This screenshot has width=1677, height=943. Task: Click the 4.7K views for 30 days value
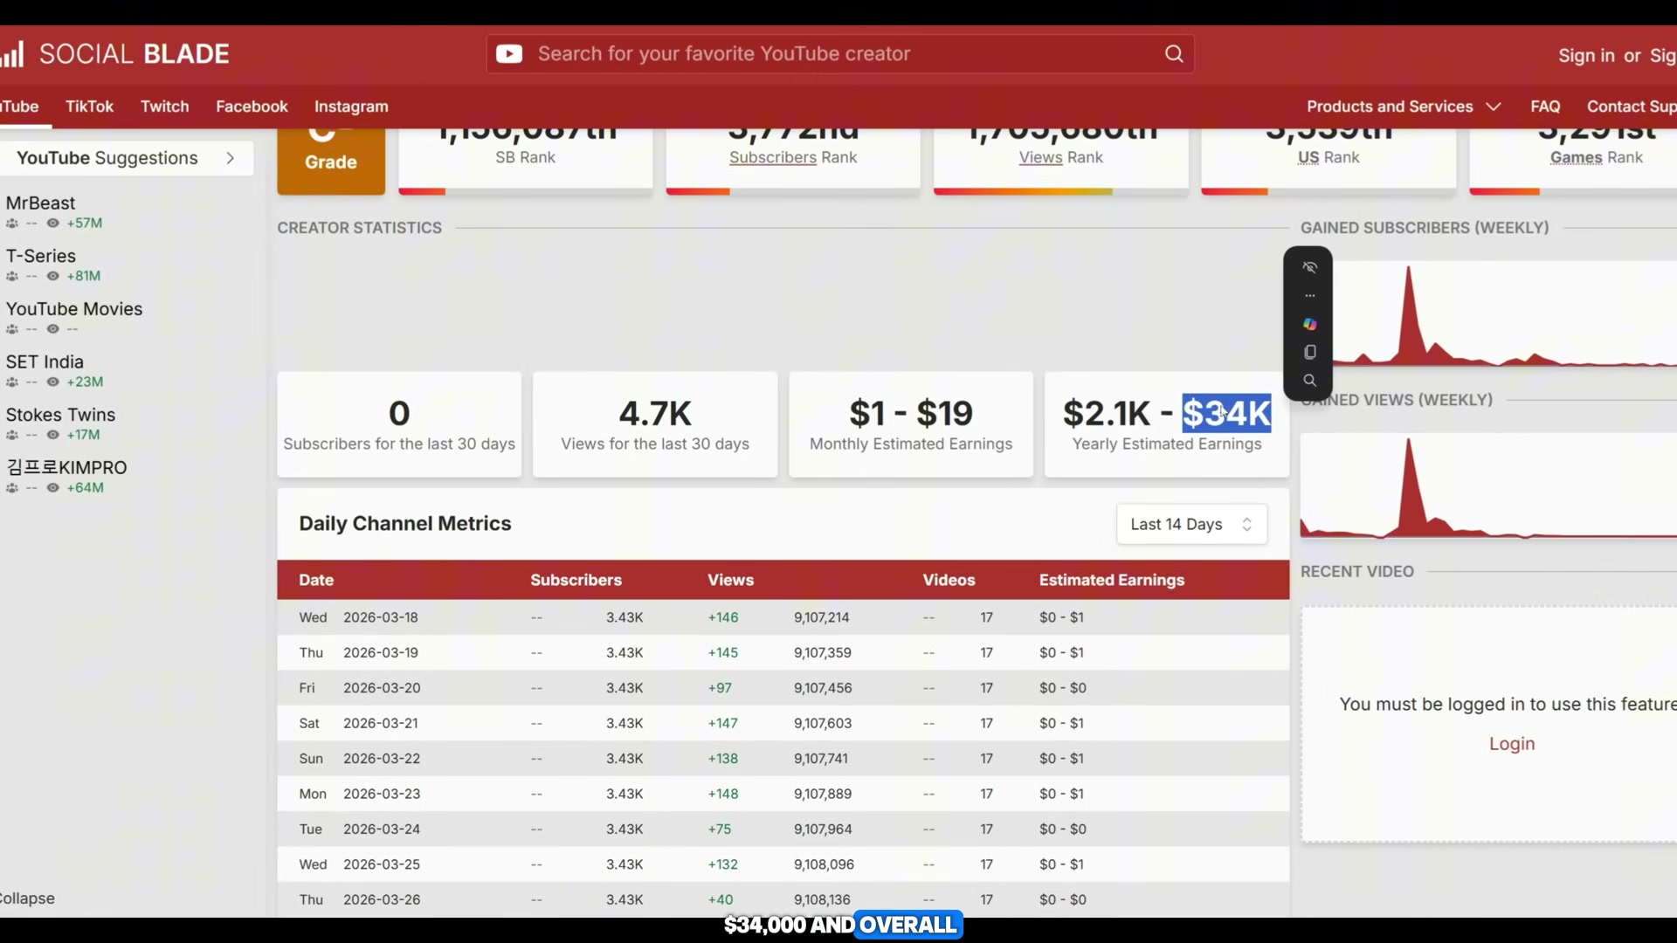click(x=655, y=413)
